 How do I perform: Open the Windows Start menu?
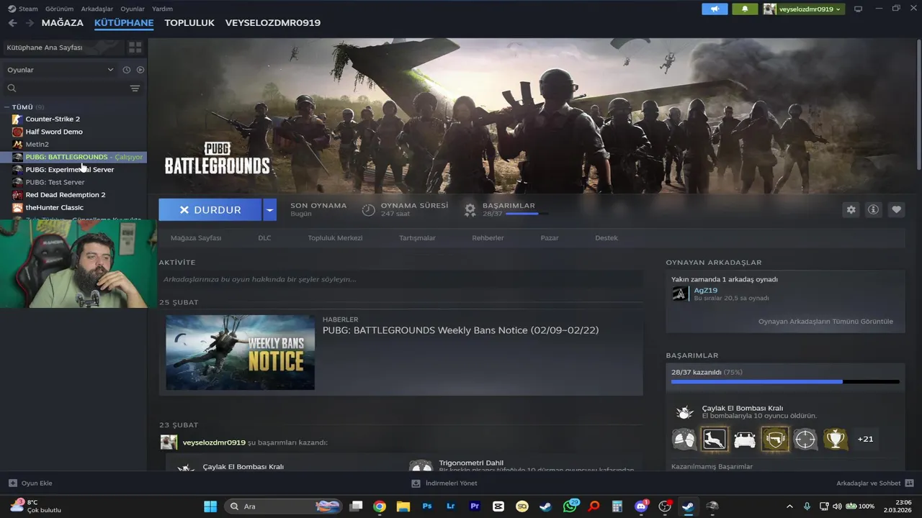(x=210, y=506)
